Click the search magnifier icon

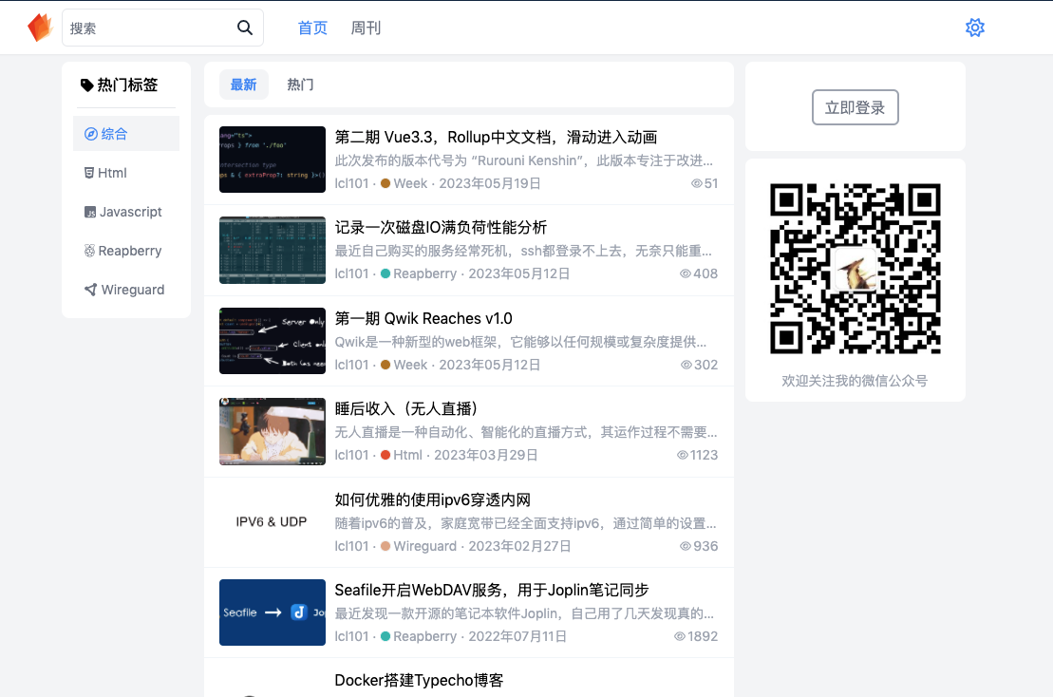[245, 28]
